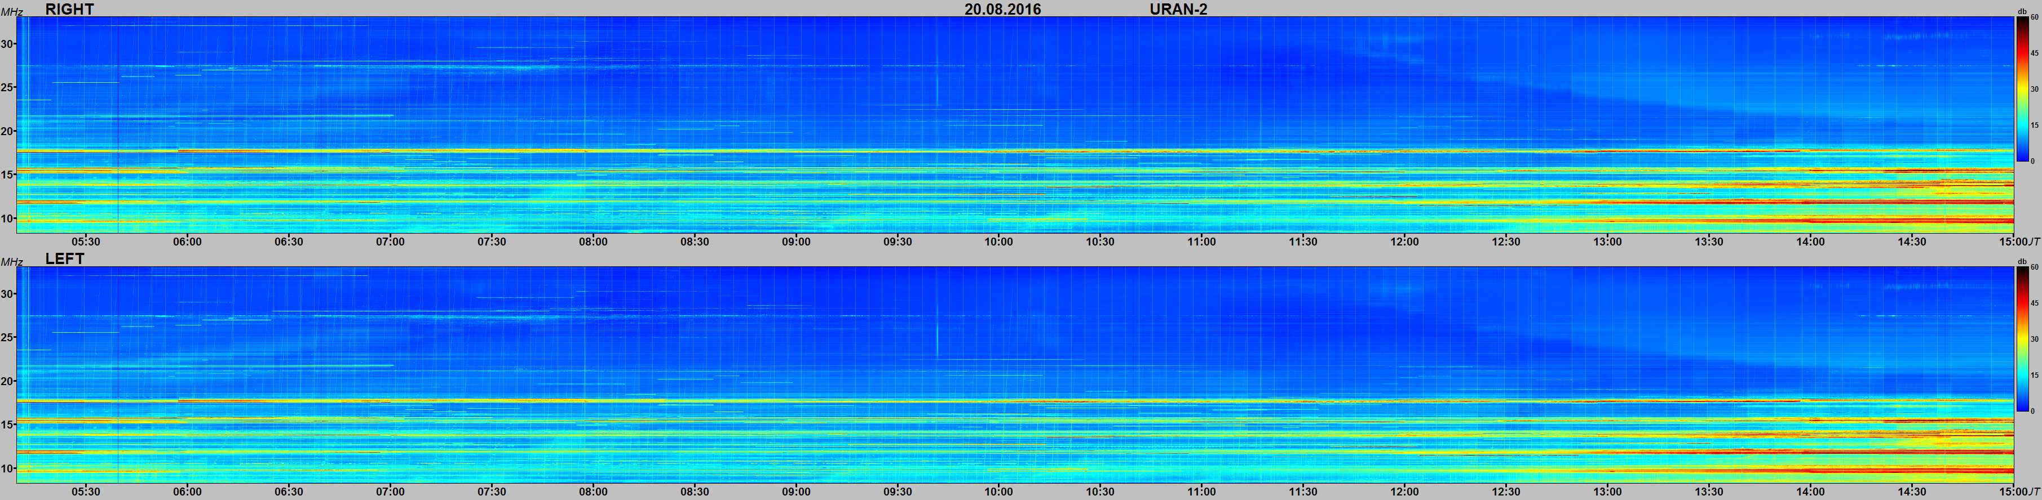Click the dB color scale bar of LEFT panel
This screenshot has width=2042, height=500.
2022,340
